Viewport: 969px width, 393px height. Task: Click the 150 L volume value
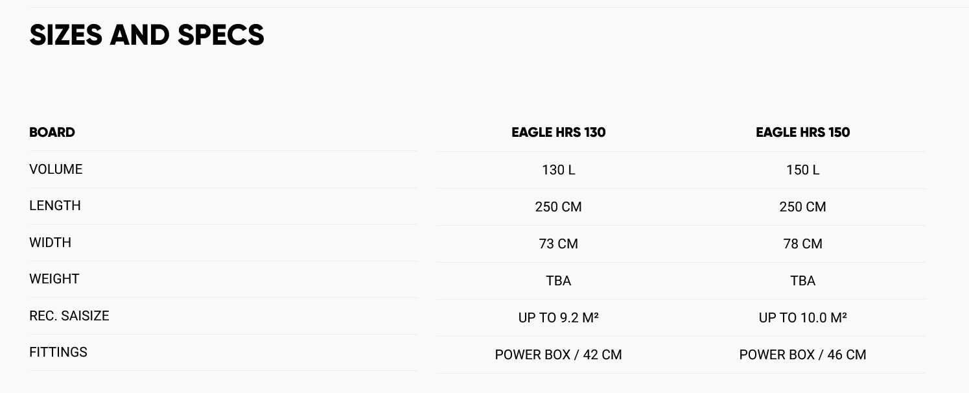pos(802,170)
